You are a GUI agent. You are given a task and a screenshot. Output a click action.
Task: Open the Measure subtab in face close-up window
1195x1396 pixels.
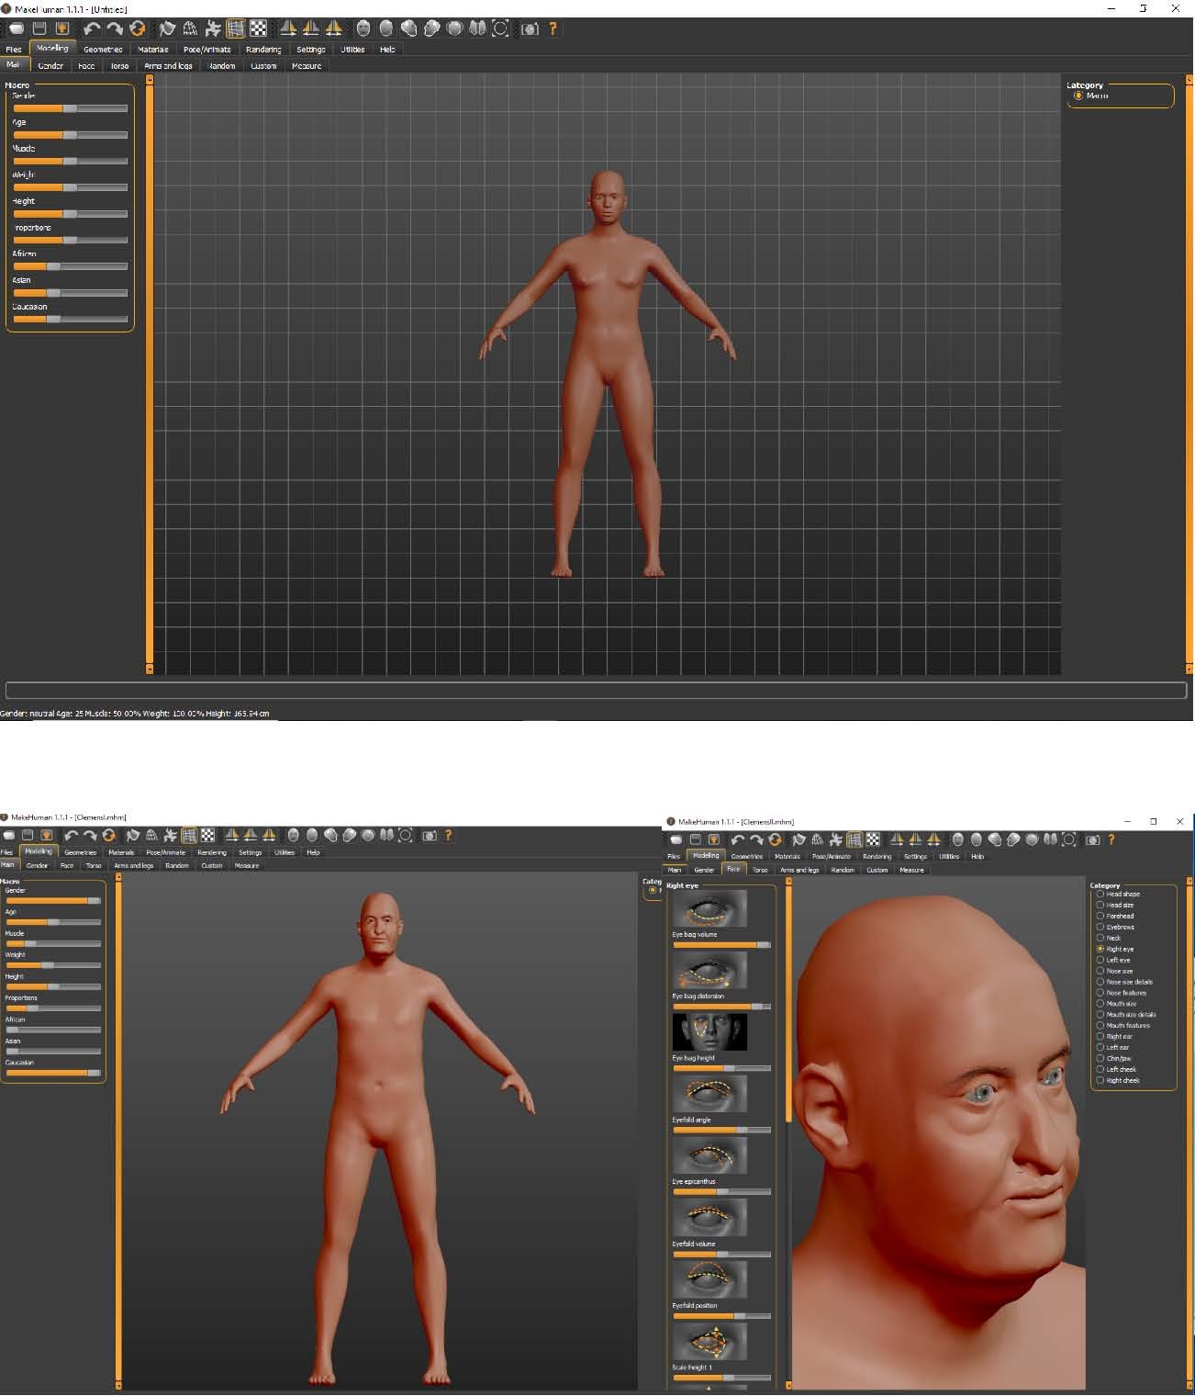pyautogui.click(x=911, y=870)
